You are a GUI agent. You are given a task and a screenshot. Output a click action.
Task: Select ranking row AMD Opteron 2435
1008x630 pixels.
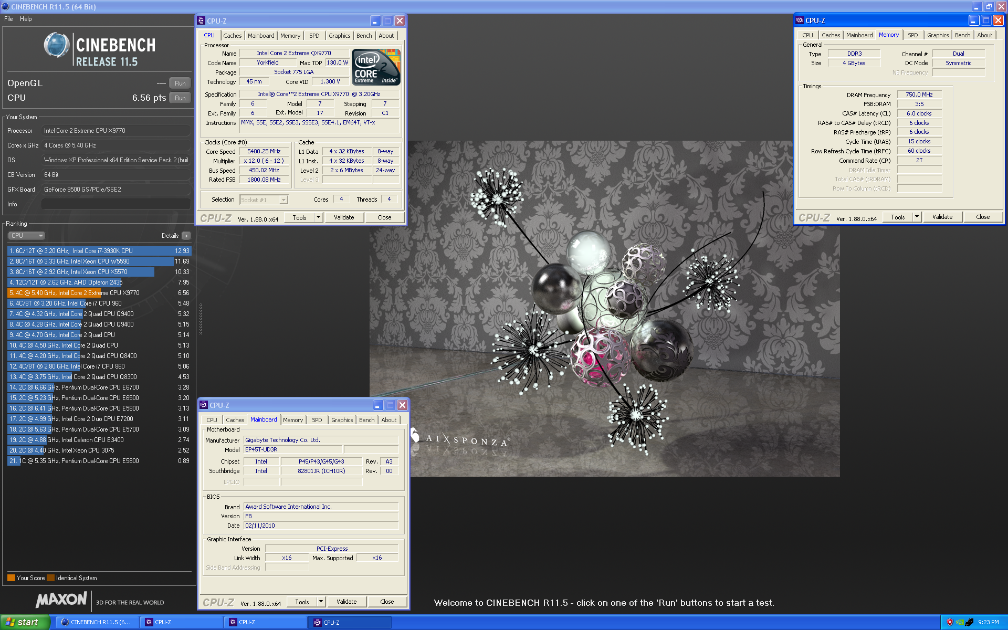[x=99, y=282]
